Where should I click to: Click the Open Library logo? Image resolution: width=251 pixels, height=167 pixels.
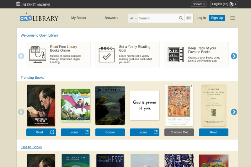[x=39, y=18]
